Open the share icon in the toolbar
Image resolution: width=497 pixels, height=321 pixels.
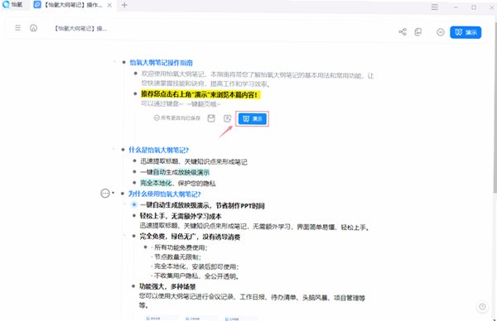[403, 31]
